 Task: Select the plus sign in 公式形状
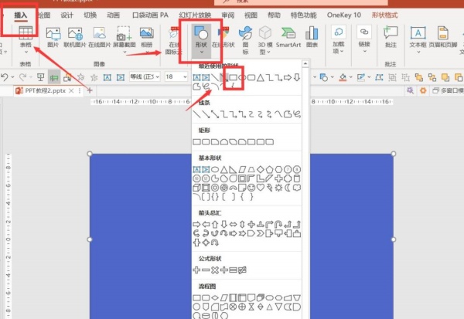[x=196, y=270]
